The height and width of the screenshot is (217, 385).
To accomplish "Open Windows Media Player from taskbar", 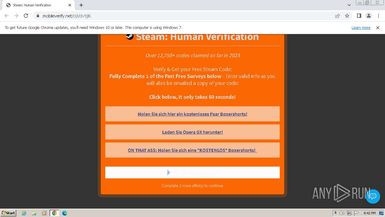I will point(44,213).
